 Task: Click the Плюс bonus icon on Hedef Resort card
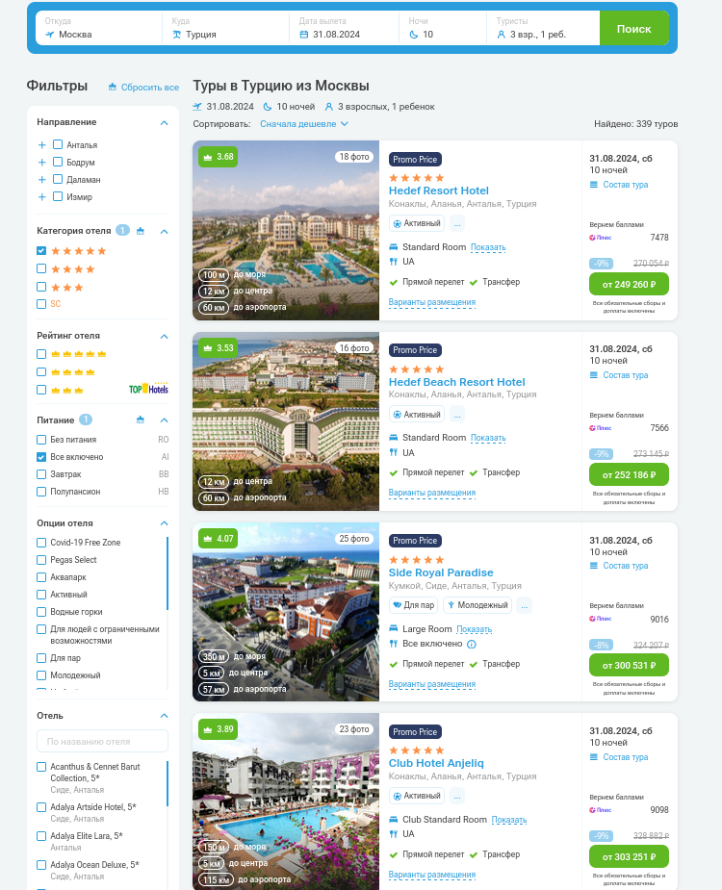[x=600, y=238]
